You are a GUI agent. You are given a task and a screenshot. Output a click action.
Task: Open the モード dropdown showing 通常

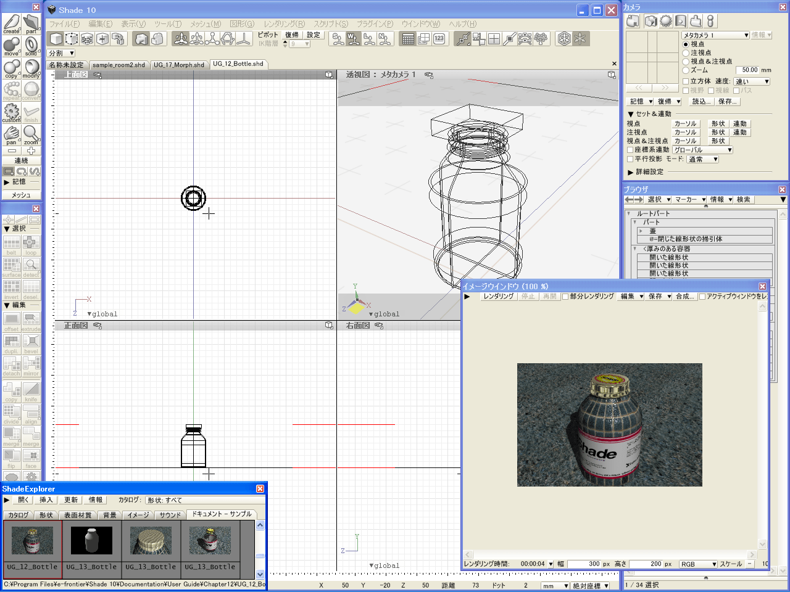(702, 159)
